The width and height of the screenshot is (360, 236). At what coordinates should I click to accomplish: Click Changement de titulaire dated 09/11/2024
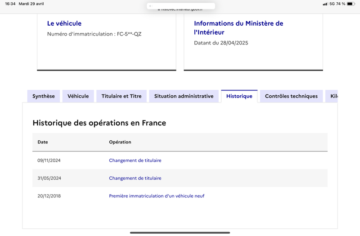coord(135,160)
